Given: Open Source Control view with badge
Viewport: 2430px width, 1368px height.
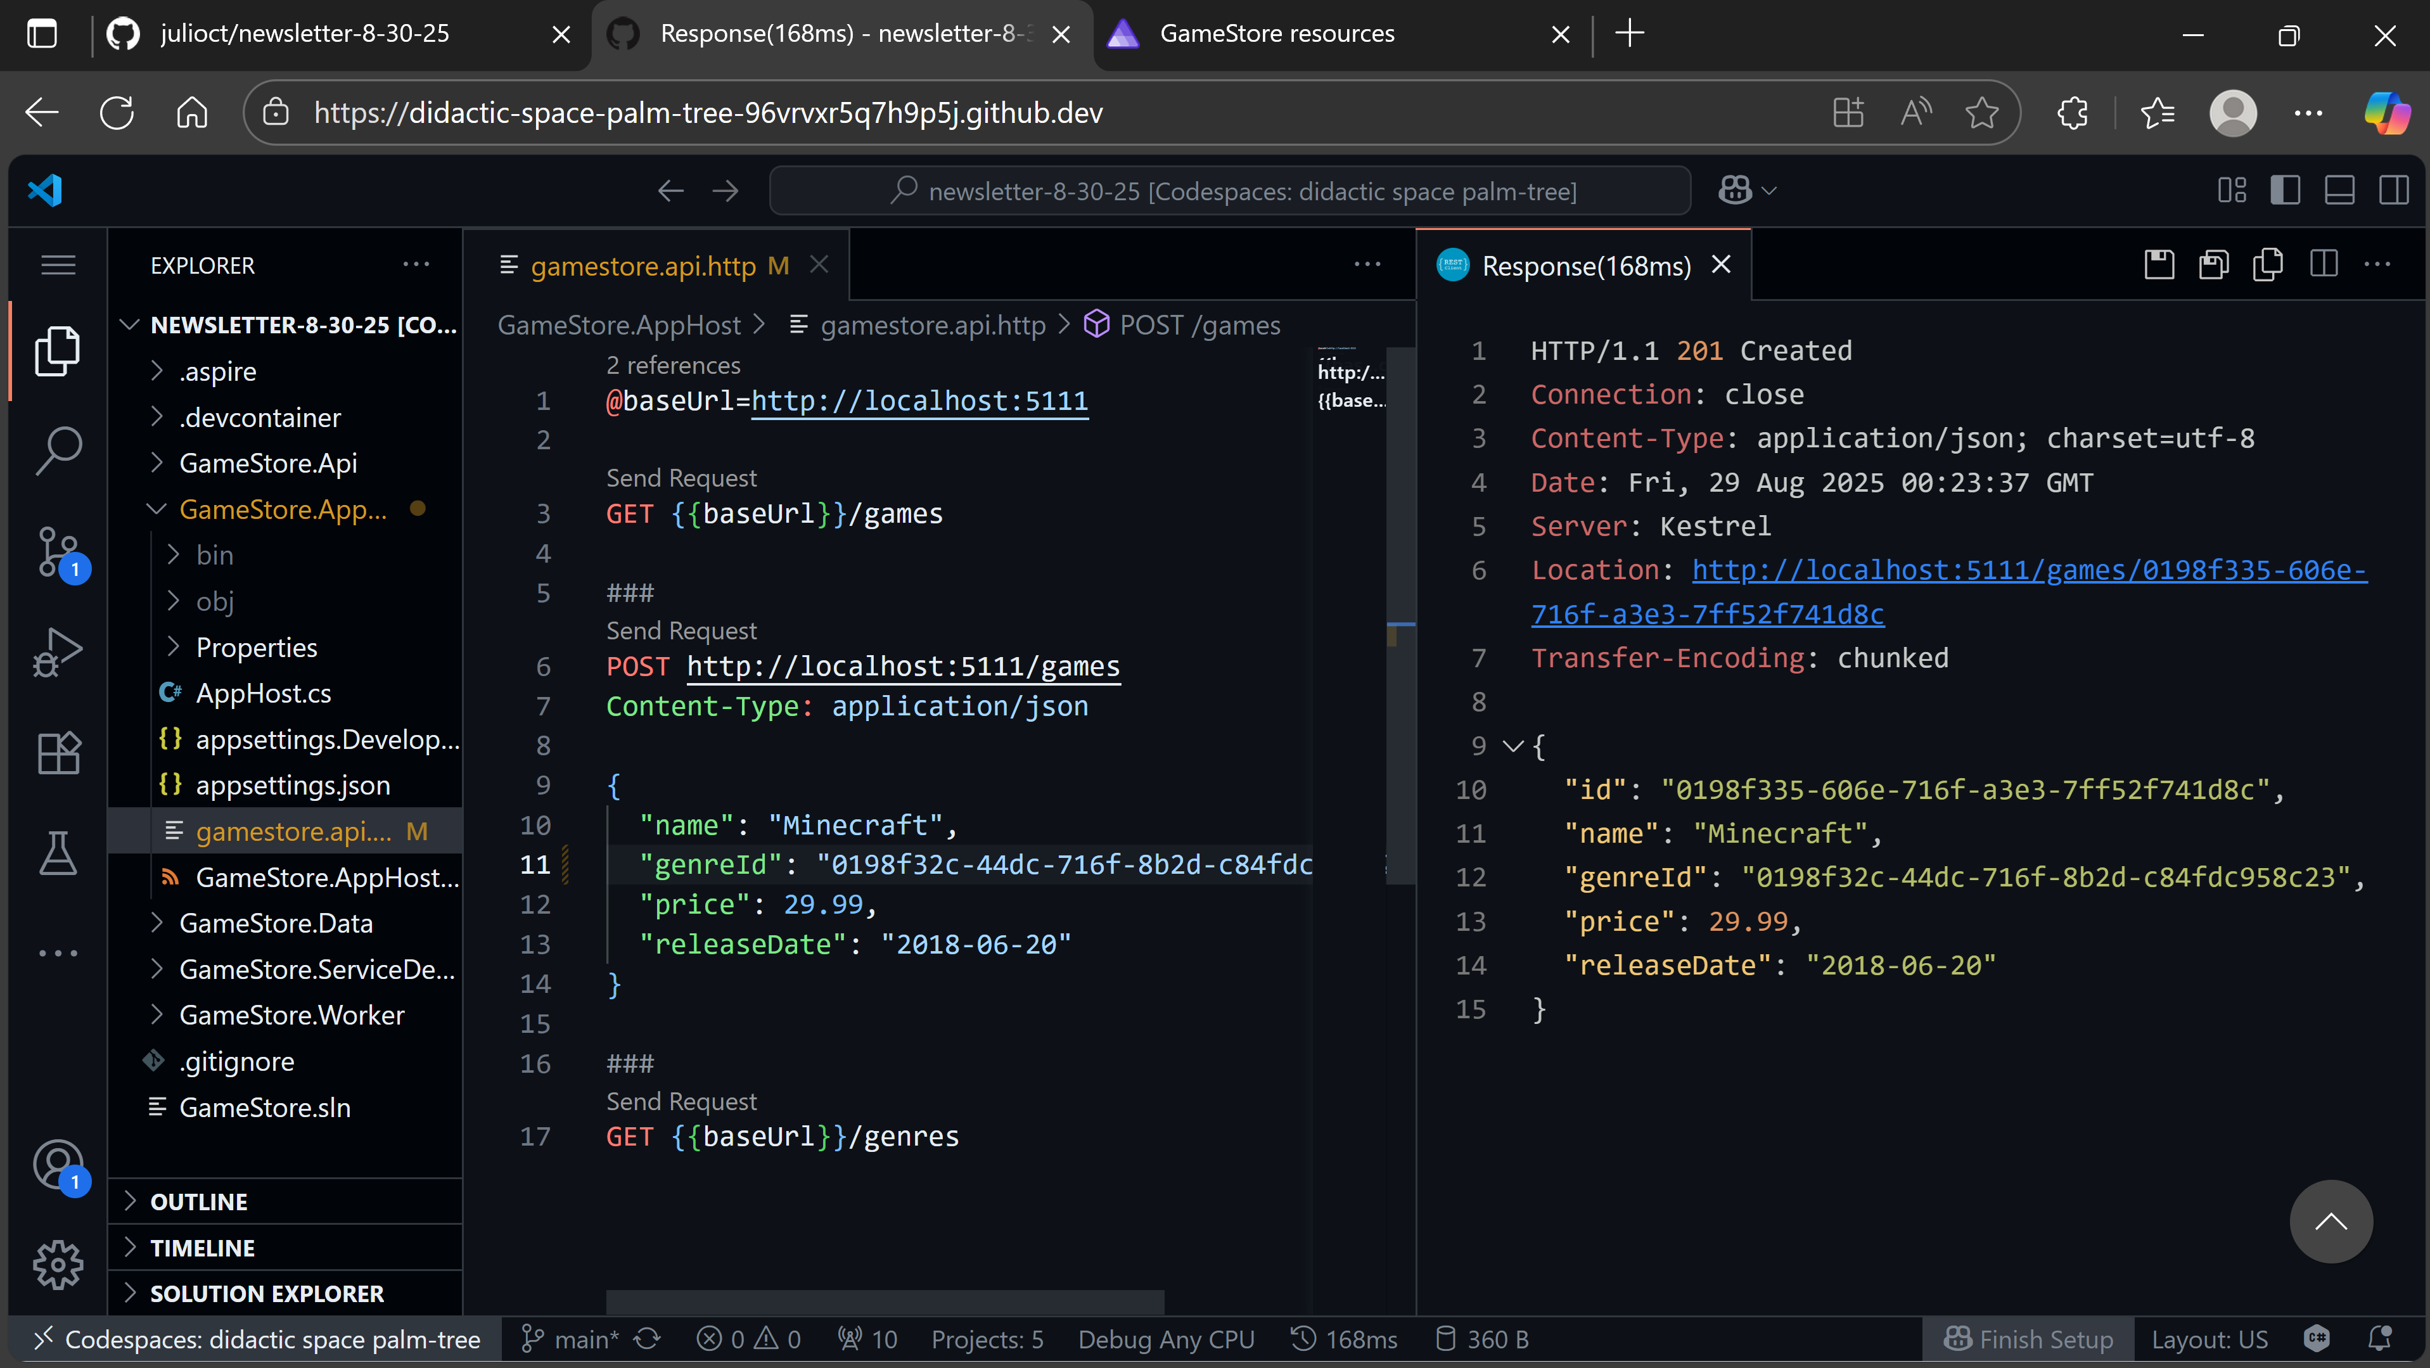Looking at the screenshot, I should tap(58, 552).
